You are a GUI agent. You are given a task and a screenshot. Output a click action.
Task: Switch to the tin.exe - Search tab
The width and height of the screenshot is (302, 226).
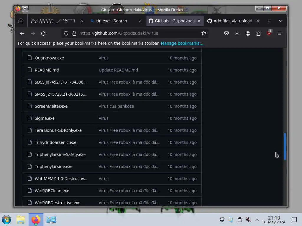(x=116, y=21)
